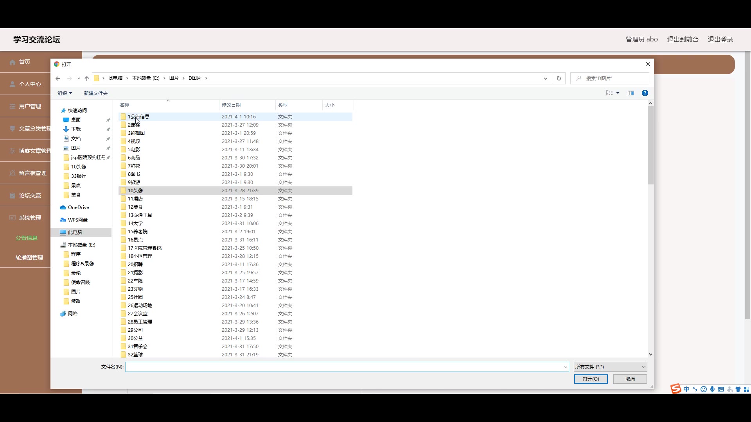The image size is (751, 422).
Task: Open the view options dropdown arrow
Action: [618, 93]
